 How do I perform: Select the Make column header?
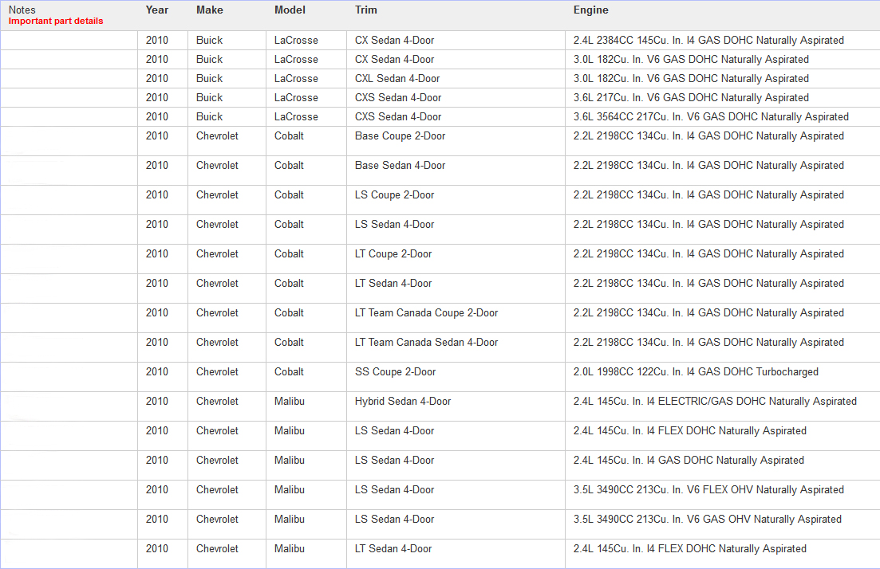[x=209, y=10]
